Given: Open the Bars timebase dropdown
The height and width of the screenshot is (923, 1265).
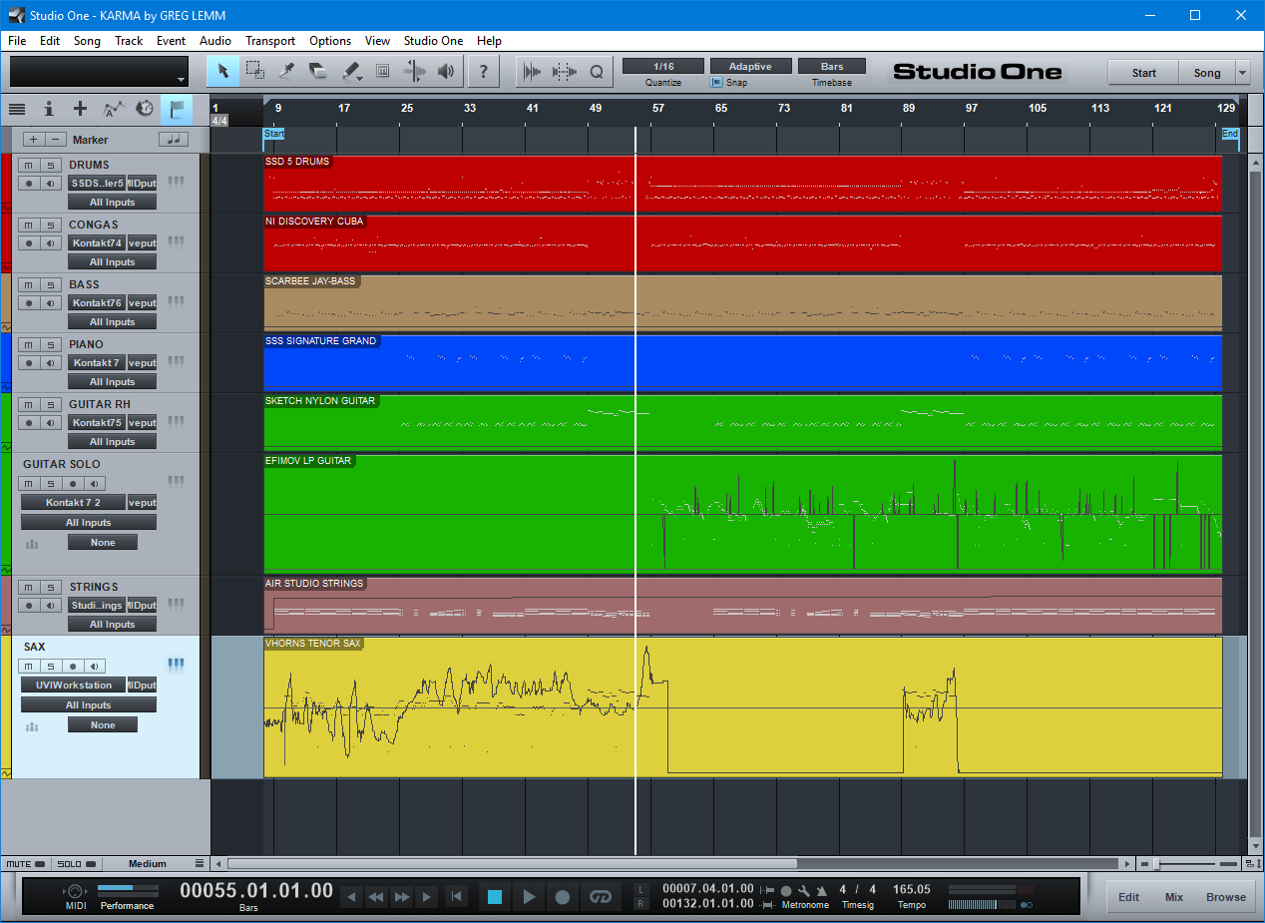Looking at the screenshot, I should click(832, 66).
